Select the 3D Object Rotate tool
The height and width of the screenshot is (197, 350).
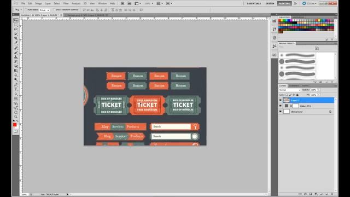coord(16,103)
